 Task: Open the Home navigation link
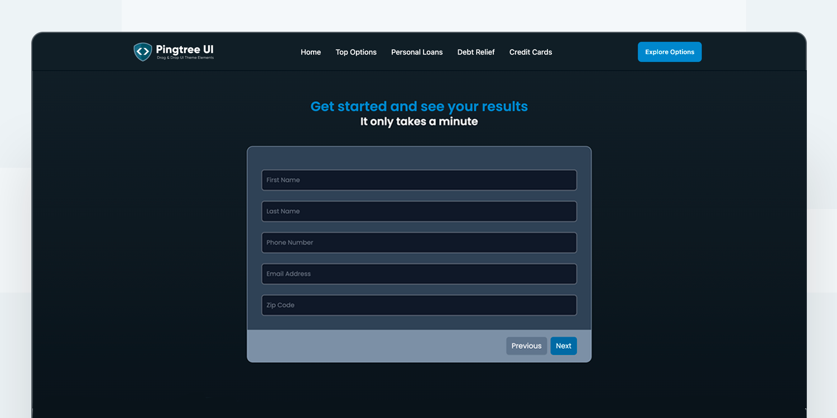(311, 52)
